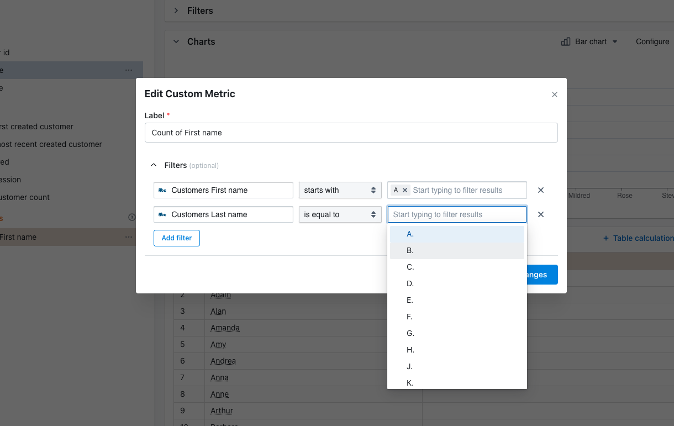Click the Bar chart icon

tap(566, 41)
